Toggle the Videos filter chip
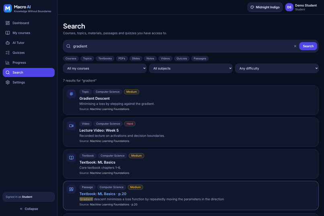 [165, 58]
